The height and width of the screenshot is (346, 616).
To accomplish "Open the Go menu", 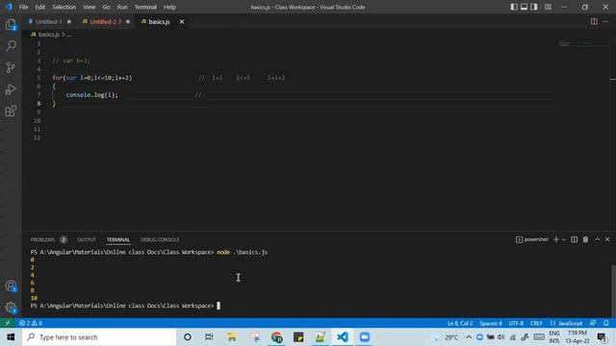I will click(x=107, y=7).
